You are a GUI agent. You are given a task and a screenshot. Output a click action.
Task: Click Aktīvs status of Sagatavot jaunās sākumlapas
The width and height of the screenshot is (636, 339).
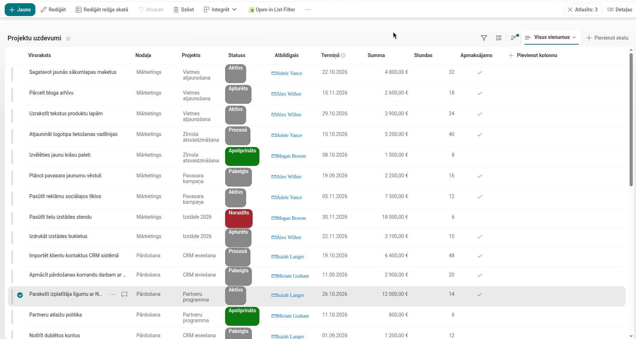tap(235, 74)
